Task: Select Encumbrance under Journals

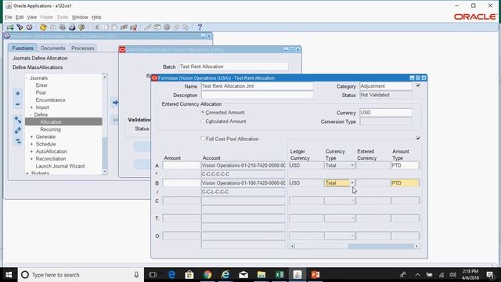Action: click(x=50, y=100)
